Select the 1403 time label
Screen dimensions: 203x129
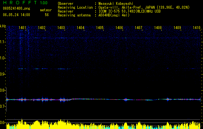(61, 28)
